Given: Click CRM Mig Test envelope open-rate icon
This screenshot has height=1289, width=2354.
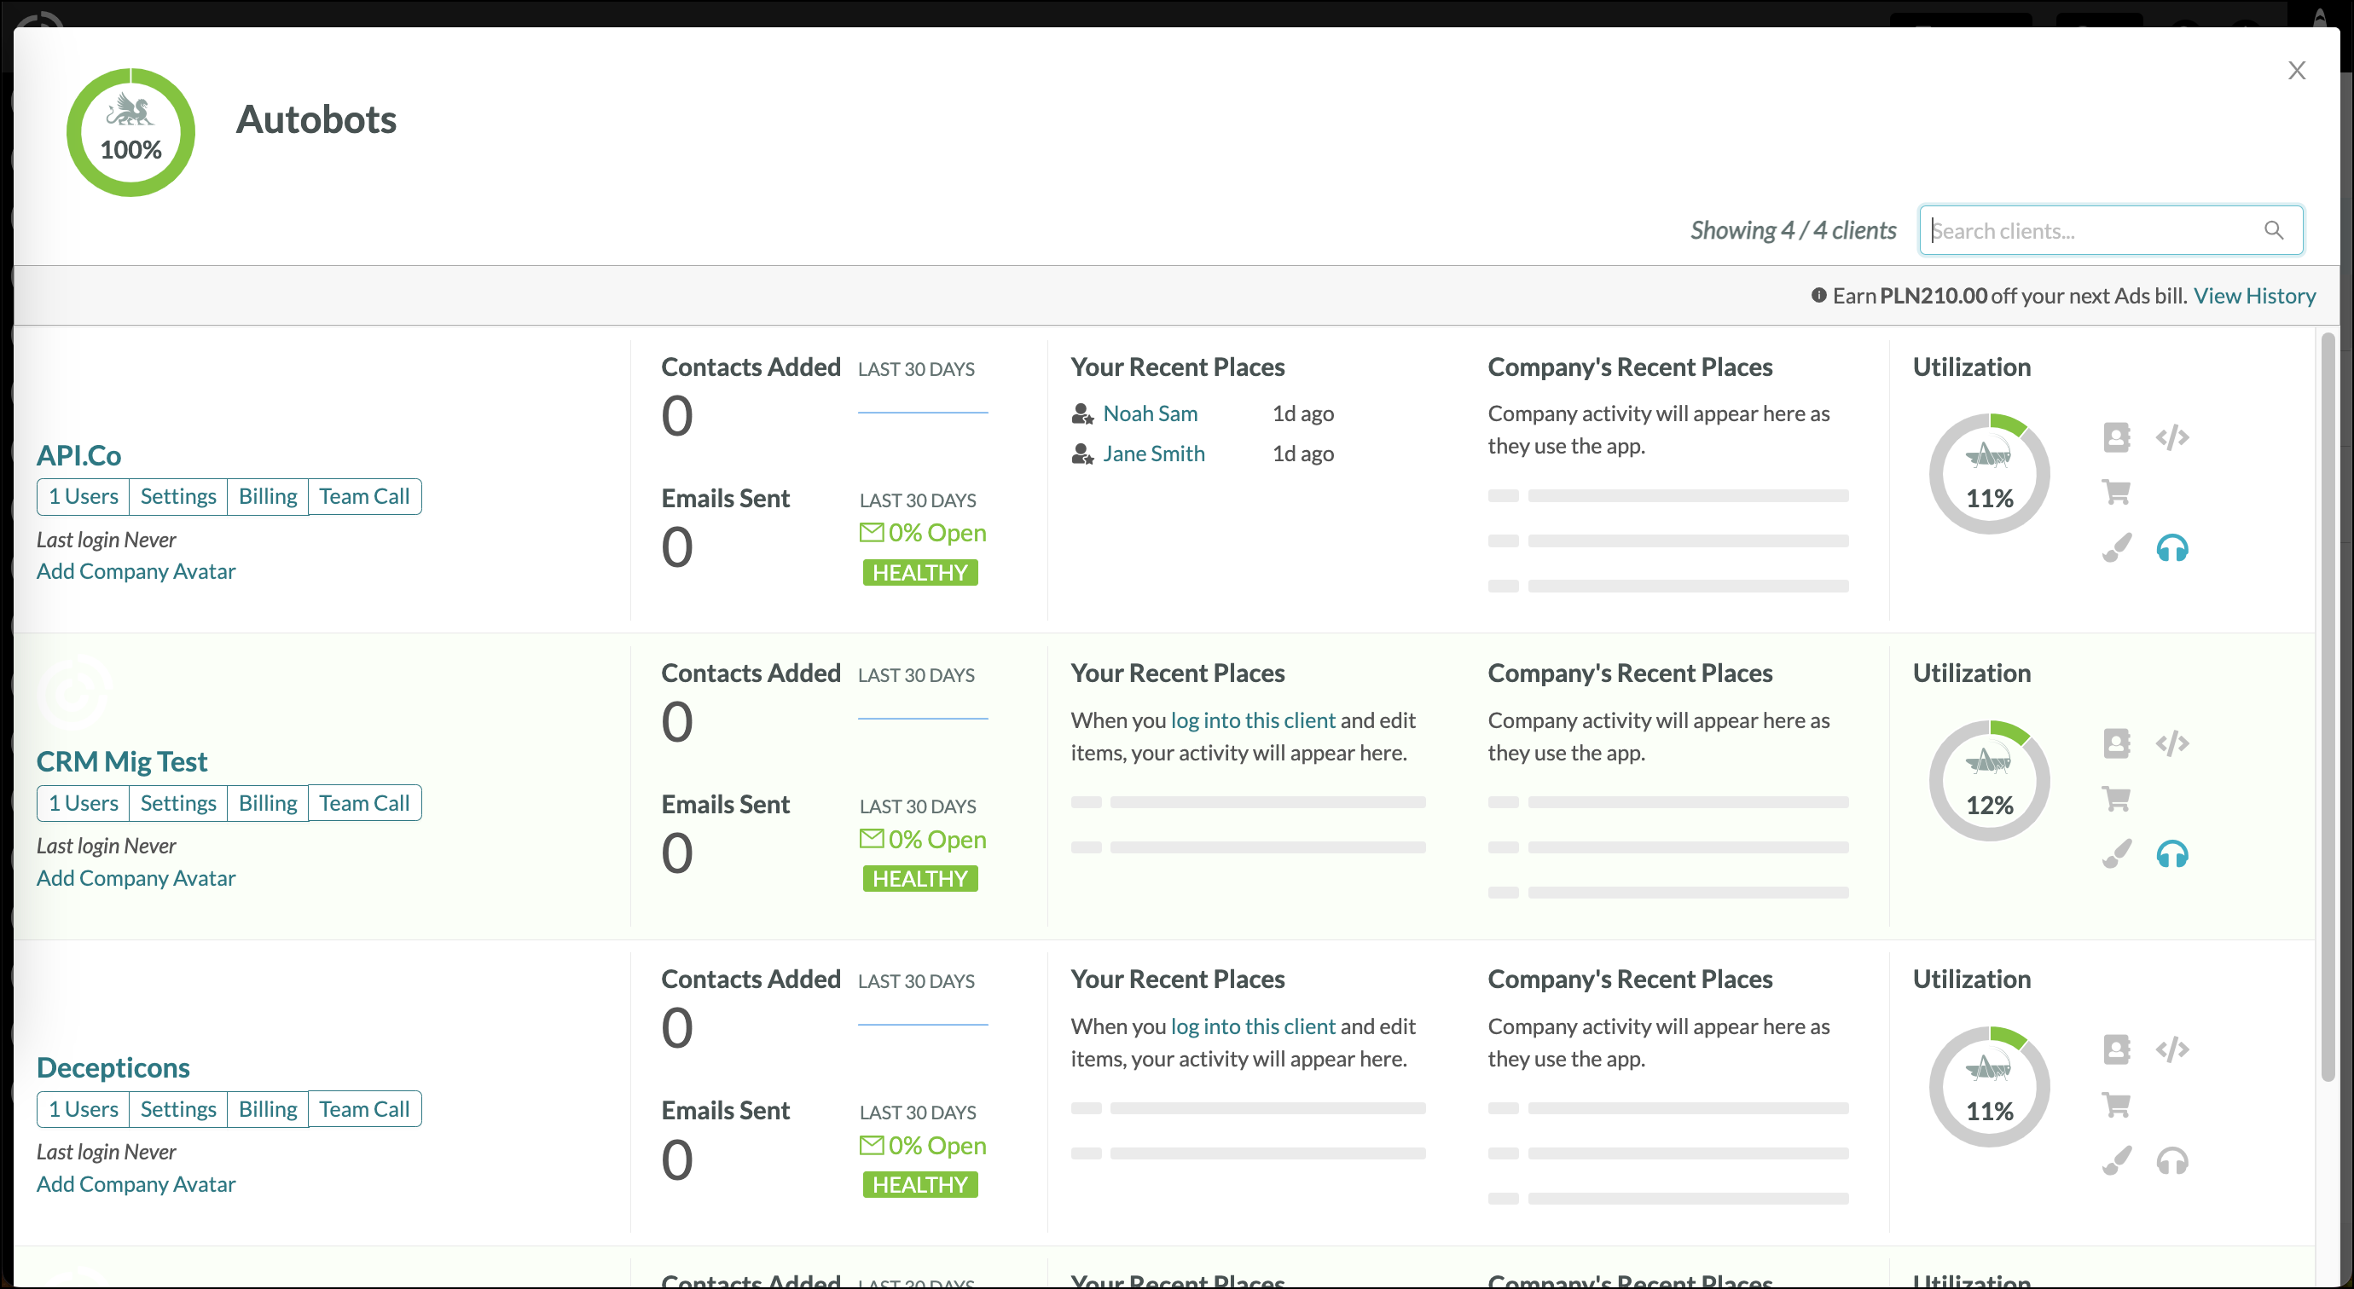Looking at the screenshot, I should (x=872, y=839).
